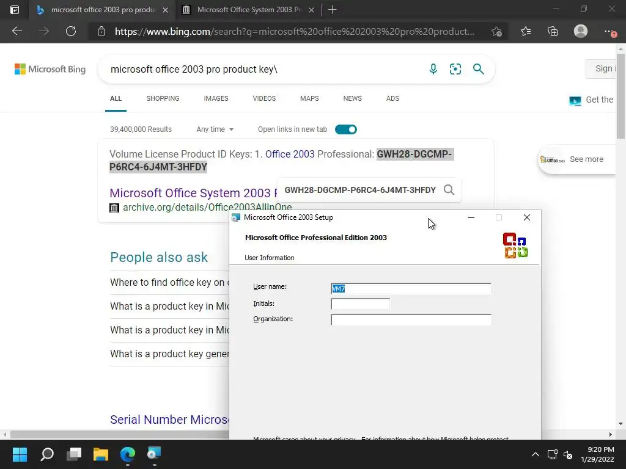Open Serial Number Microsoft result link
The image size is (626, 469).
point(170,420)
